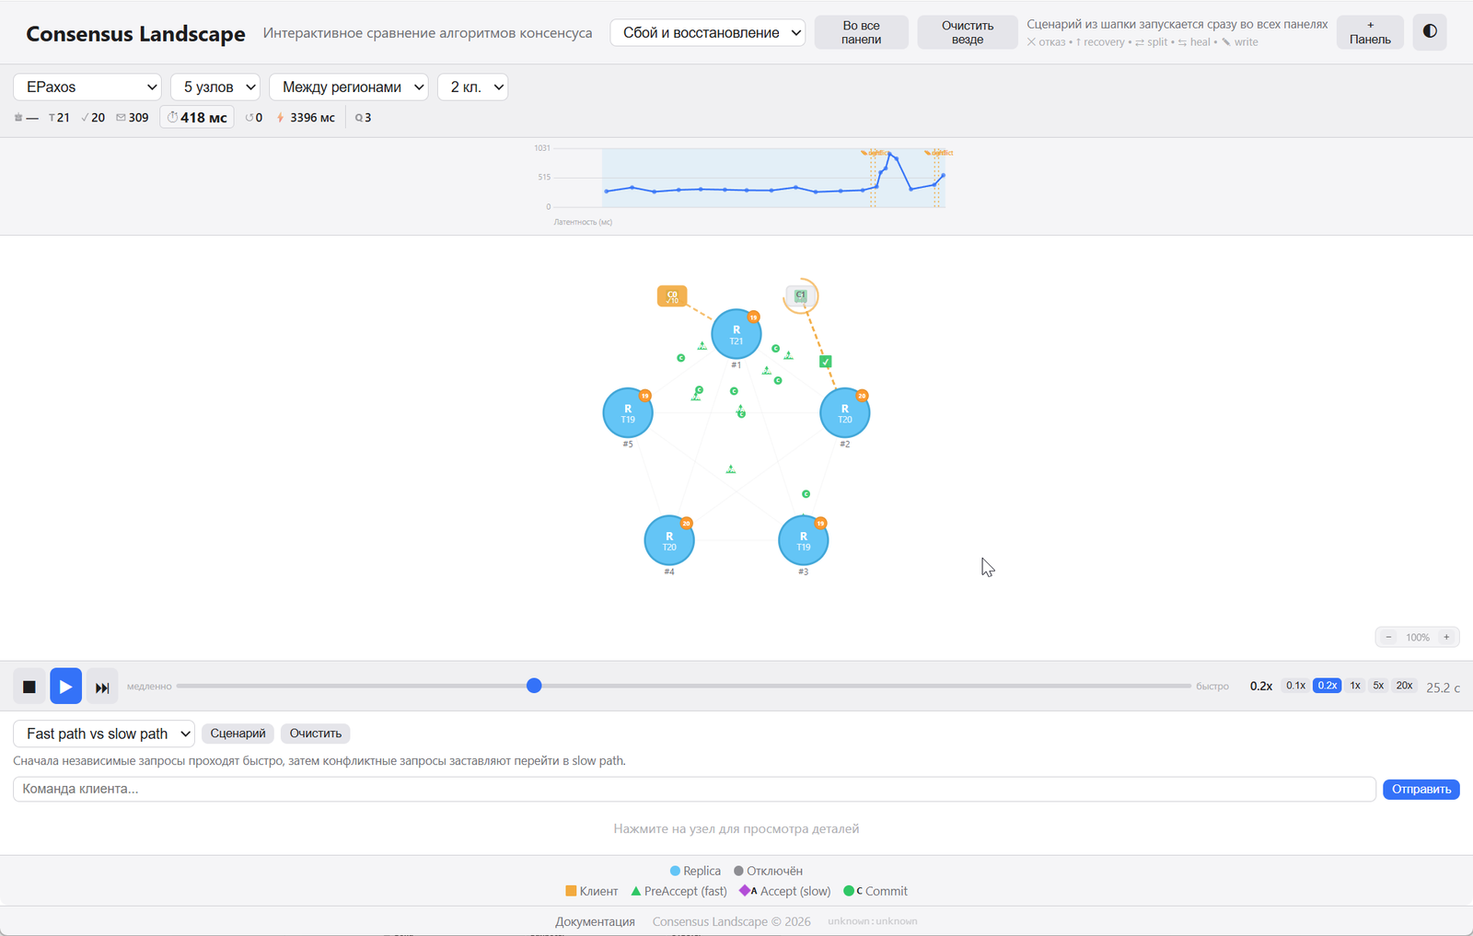Step forward with the skip icon
1473x936 pixels.
tap(102, 687)
